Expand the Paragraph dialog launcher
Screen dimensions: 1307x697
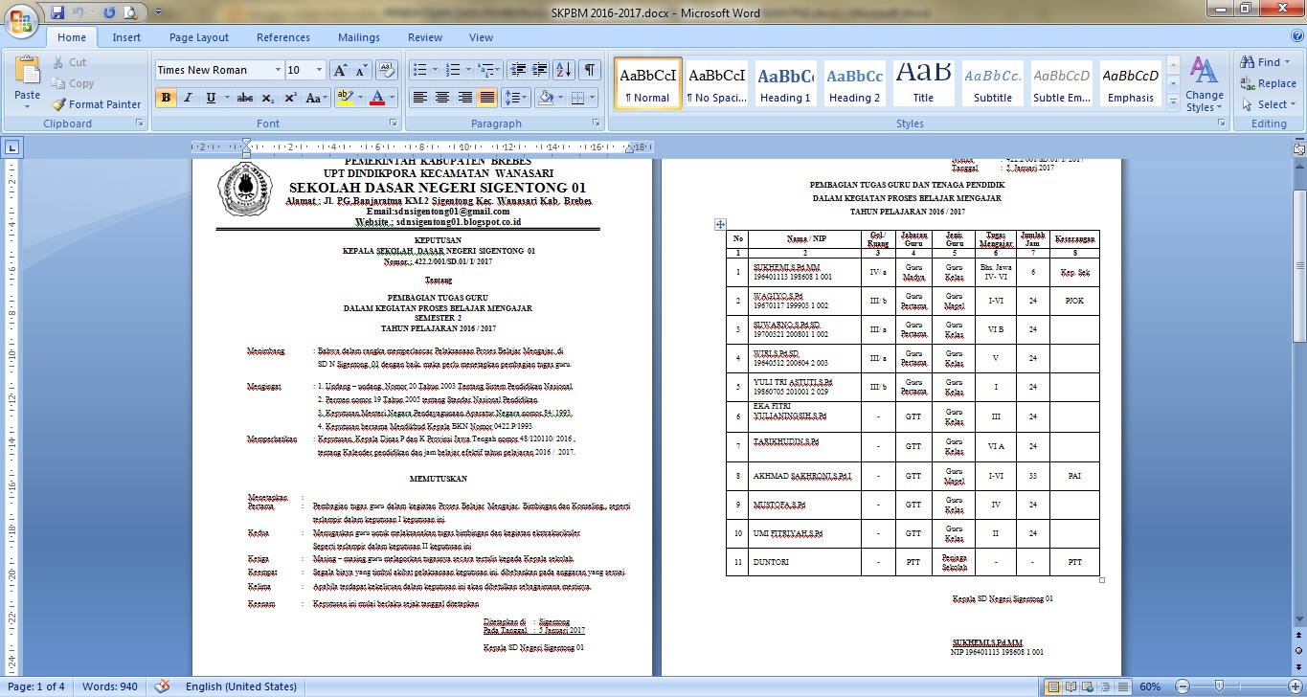(x=597, y=124)
